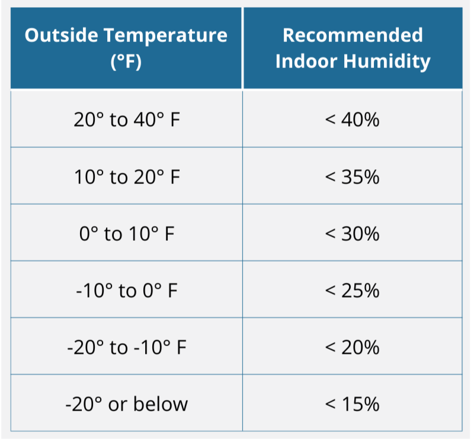
Task: Click the < 35% humidity value
Action: tap(353, 177)
